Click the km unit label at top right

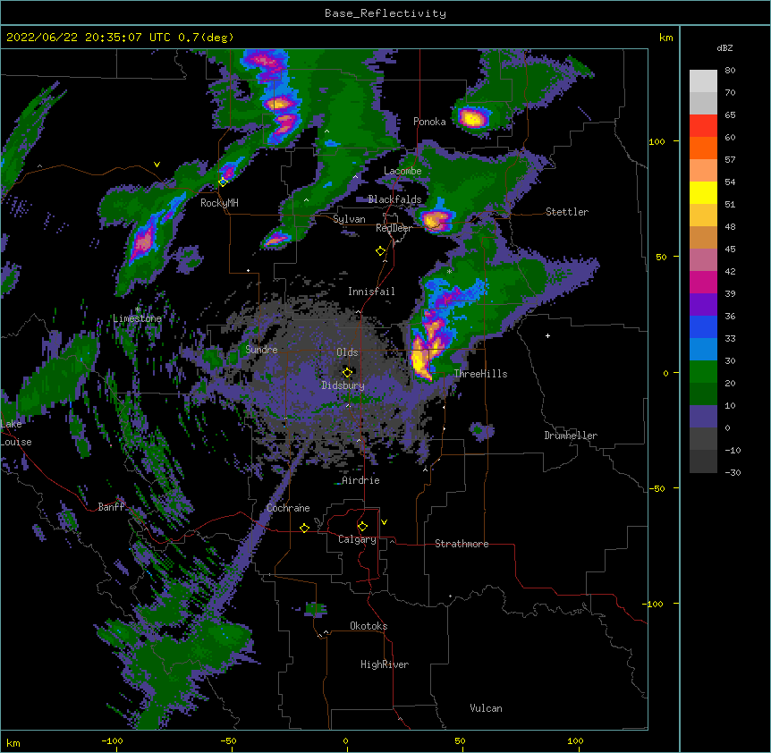665,38
